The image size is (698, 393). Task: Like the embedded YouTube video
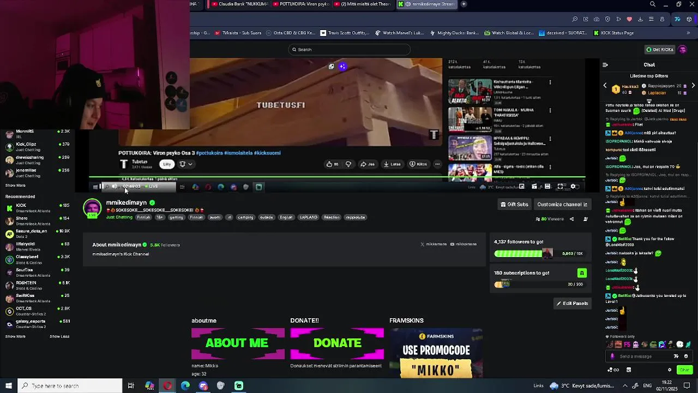(x=332, y=164)
